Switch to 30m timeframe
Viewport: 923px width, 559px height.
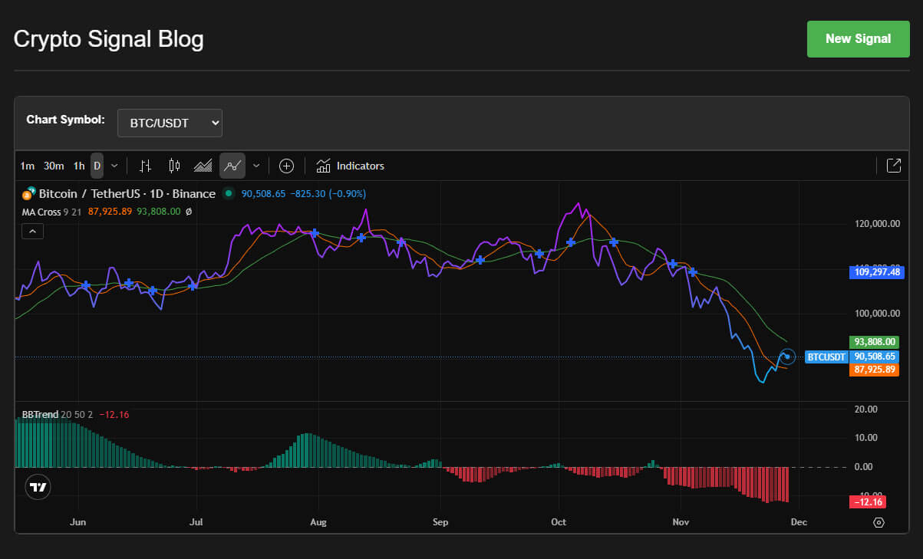click(54, 166)
